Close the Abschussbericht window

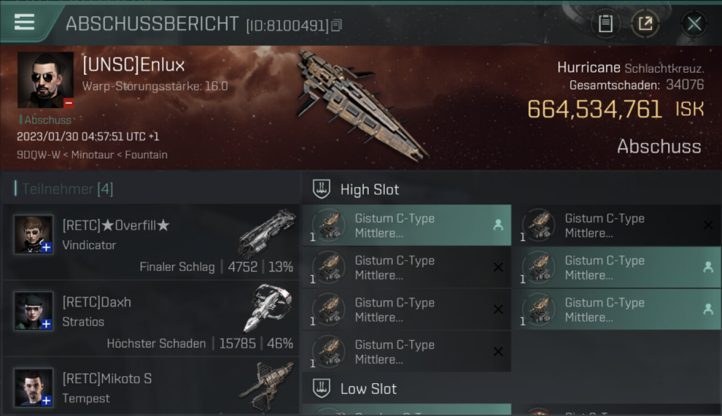pos(694,23)
